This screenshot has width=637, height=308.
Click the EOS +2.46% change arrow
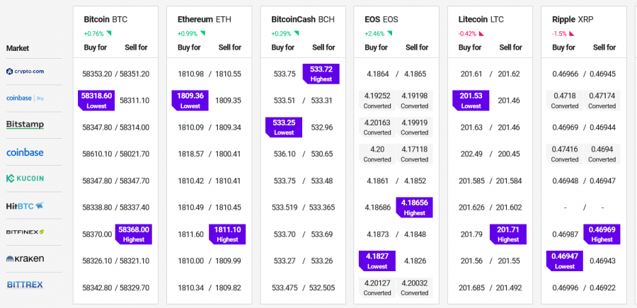coord(389,33)
